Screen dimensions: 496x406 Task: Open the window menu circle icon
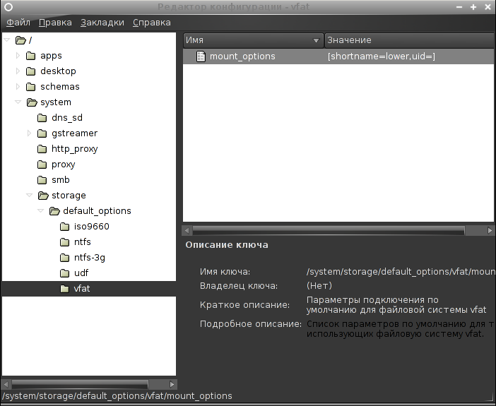(8, 7)
